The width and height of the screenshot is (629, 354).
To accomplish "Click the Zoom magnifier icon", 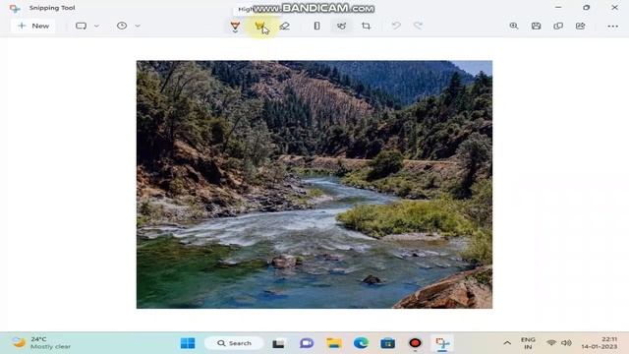I will [x=514, y=26].
